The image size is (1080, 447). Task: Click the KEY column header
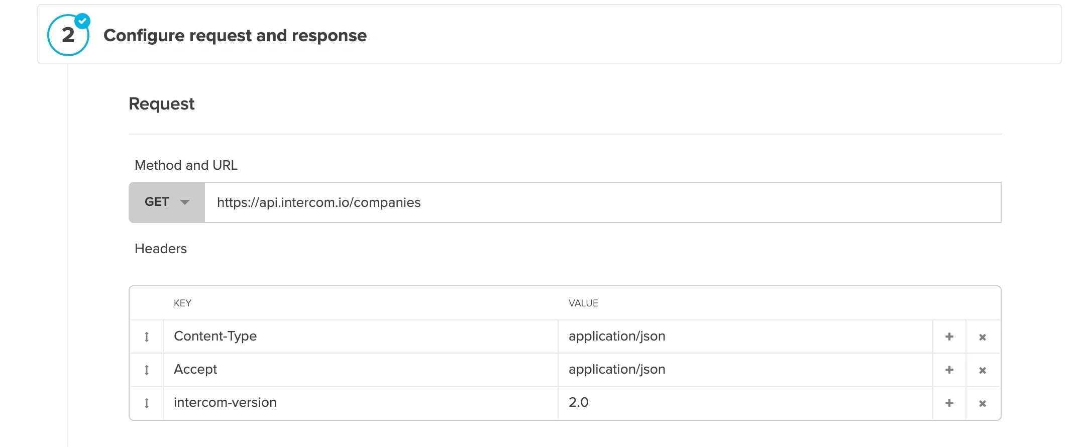(x=182, y=303)
